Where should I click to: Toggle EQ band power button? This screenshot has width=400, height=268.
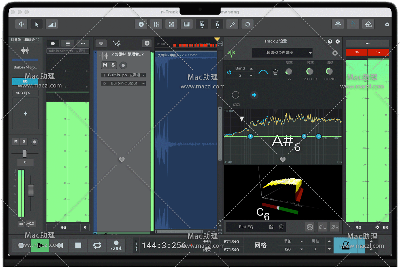[x=229, y=72]
